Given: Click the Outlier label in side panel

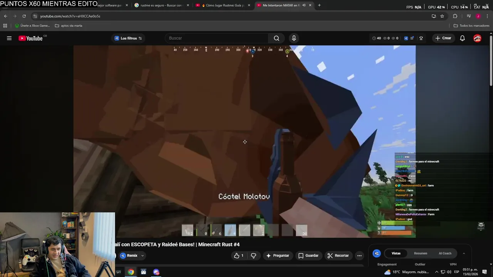Looking at the screenshot, I should point(420,264).
